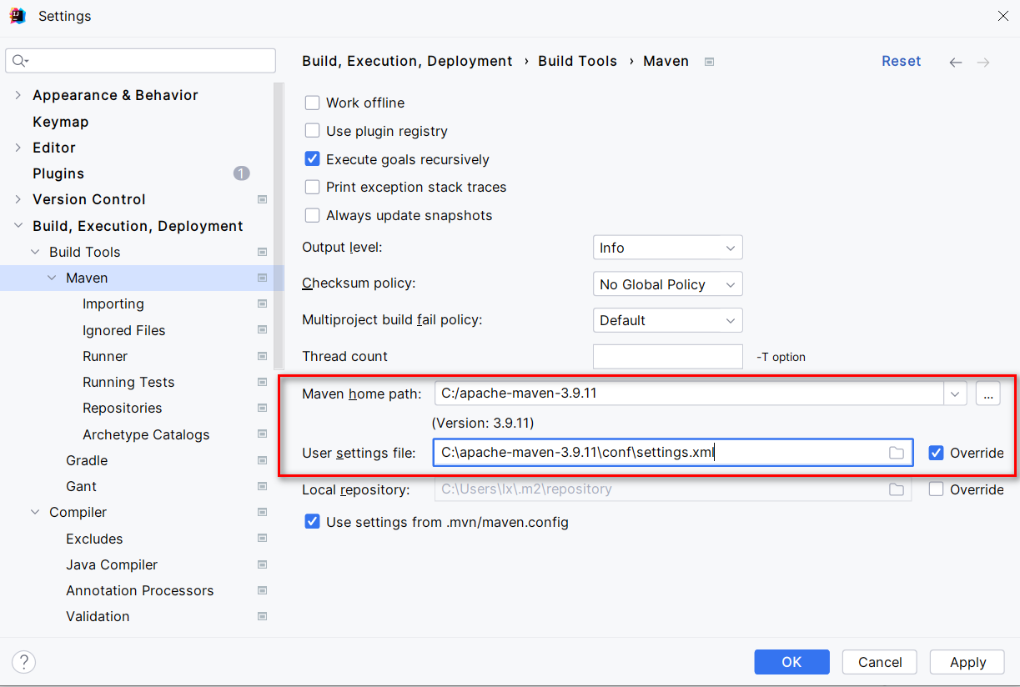Click Build Tools in breadcrumb

[577, 62]
